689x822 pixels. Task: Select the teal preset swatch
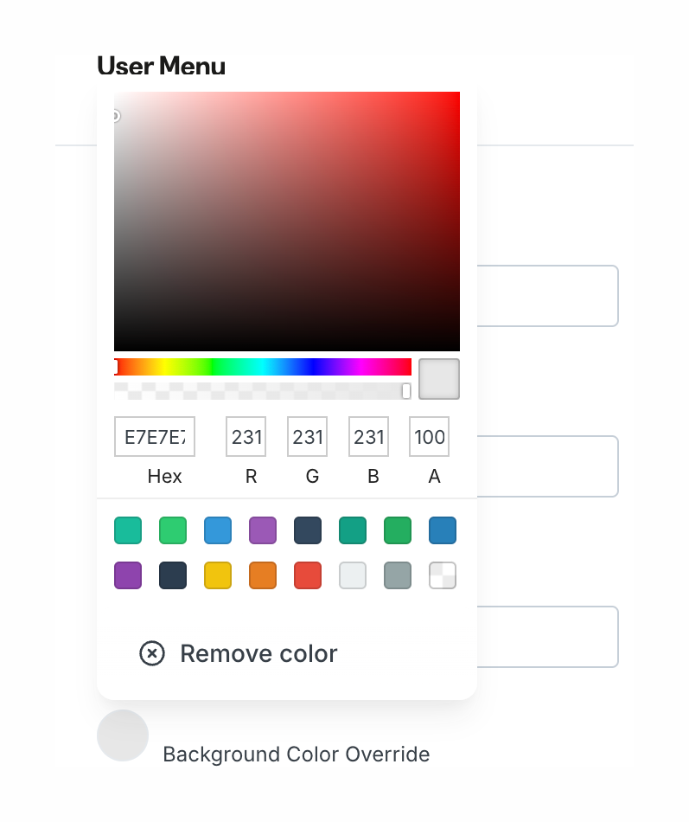pos(128,530)
